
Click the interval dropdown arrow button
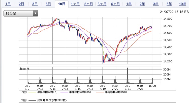[x=36, y=13]
